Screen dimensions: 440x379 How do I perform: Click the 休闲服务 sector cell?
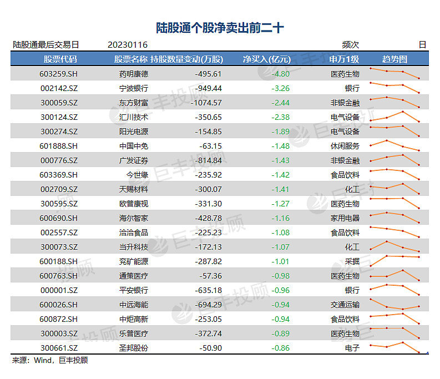(x=345, y=146)
